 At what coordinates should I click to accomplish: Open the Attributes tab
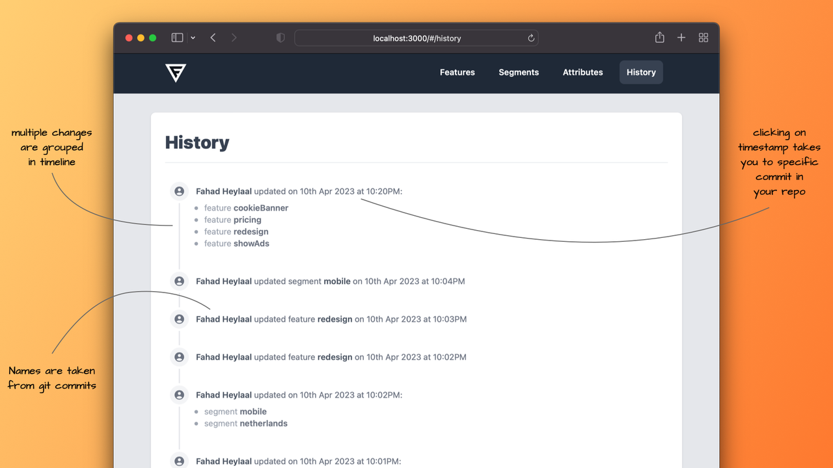(x=583, y=72)
